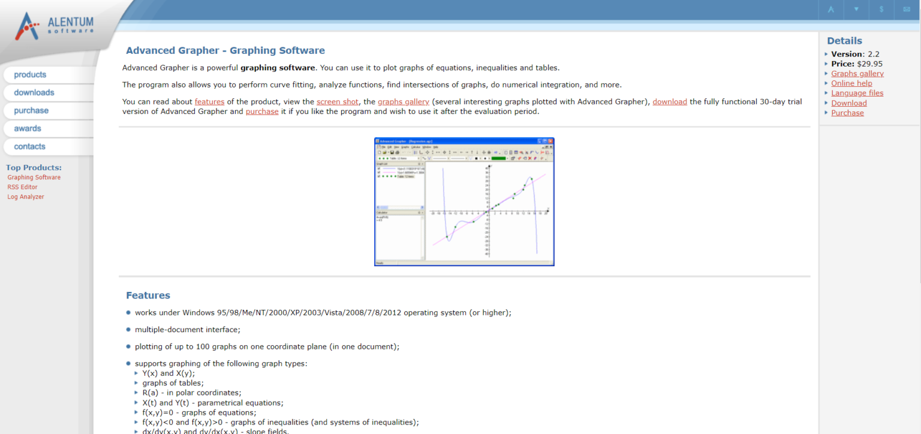This screenshot has width=921, height=434.
Task: Open the awards menu item
Action: [48, 129]
